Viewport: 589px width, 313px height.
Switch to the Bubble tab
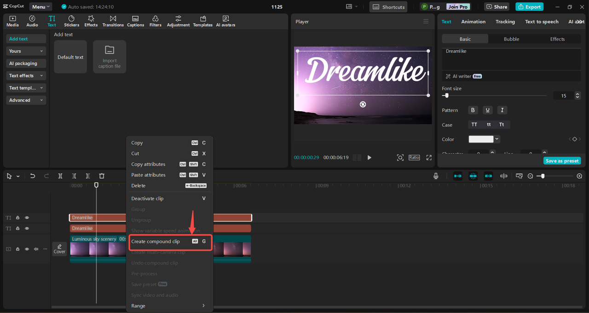click(x=511, y=39)
